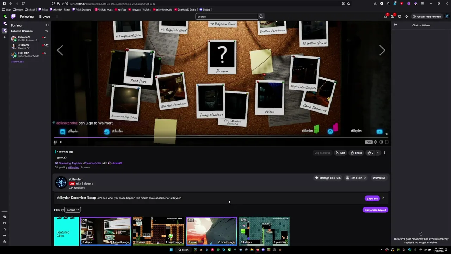The height and width of the screenshot is (254, 451).
Task: Open browser downloads icon
Action: pyautogui.click(x=375, y=4)
